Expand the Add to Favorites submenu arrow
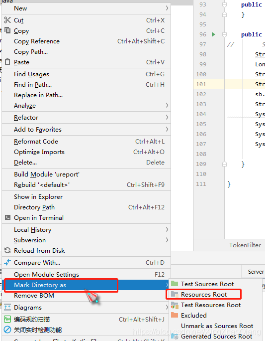The height and width of the screenshot is (341, 265). tap(167, 129)
